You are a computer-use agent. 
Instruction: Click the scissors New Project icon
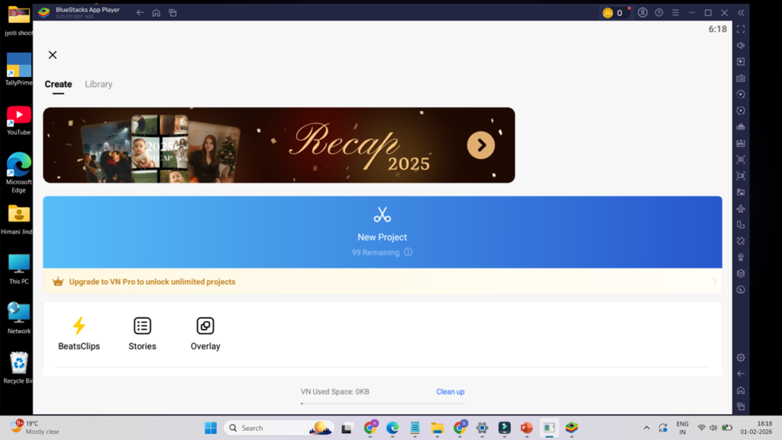(382, 215)
